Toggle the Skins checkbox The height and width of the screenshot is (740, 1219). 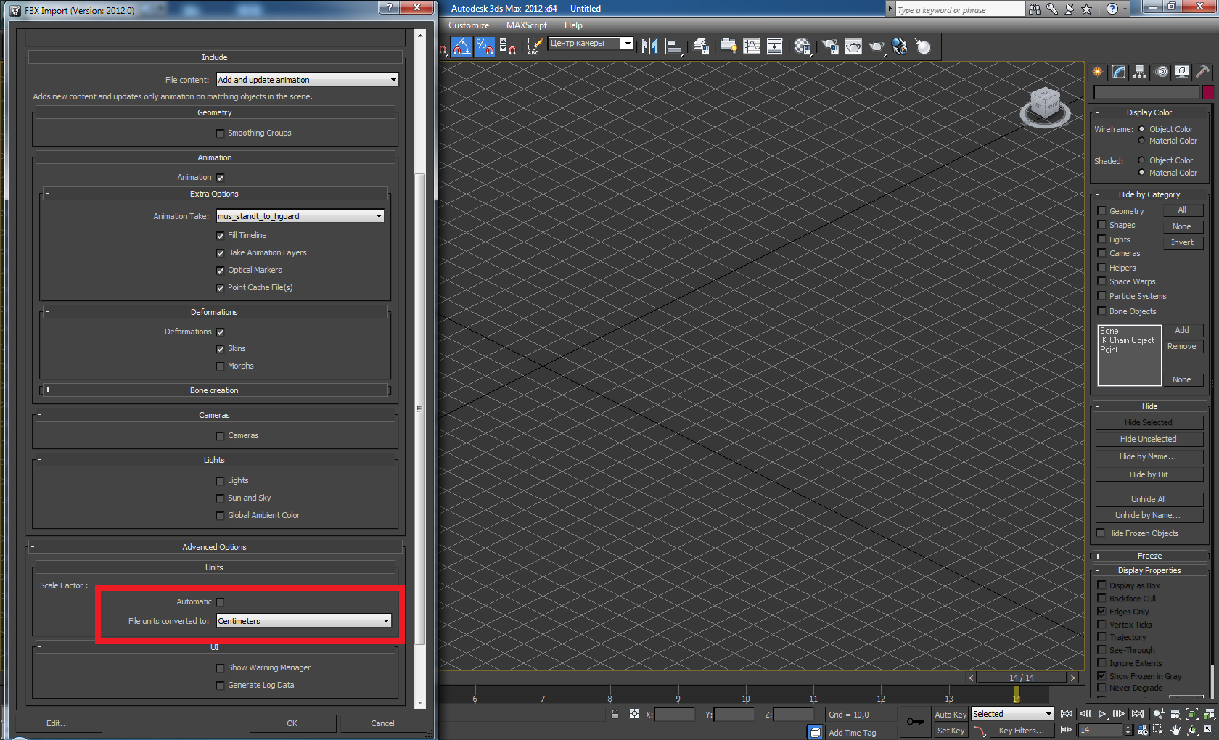click(220, 349)
